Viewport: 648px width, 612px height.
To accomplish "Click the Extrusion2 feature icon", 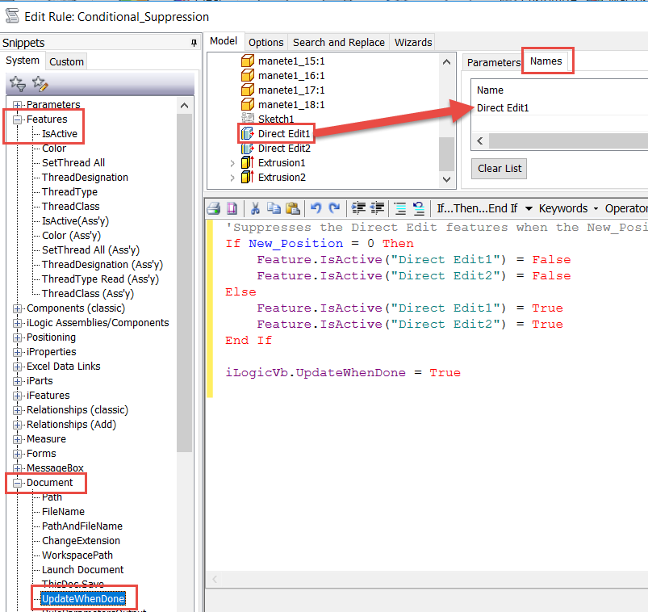I will [248, 177].
